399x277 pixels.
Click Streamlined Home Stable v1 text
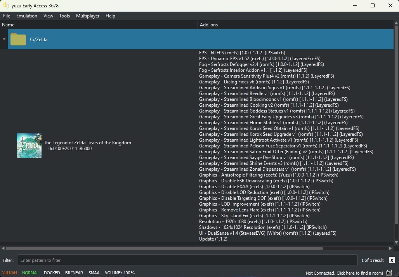(x=273, y=123)
